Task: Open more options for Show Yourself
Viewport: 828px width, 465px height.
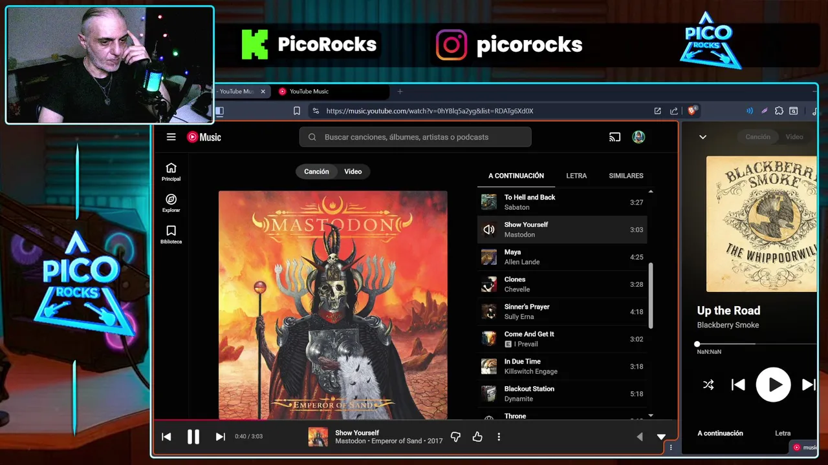Action: (x=499, y=437)
